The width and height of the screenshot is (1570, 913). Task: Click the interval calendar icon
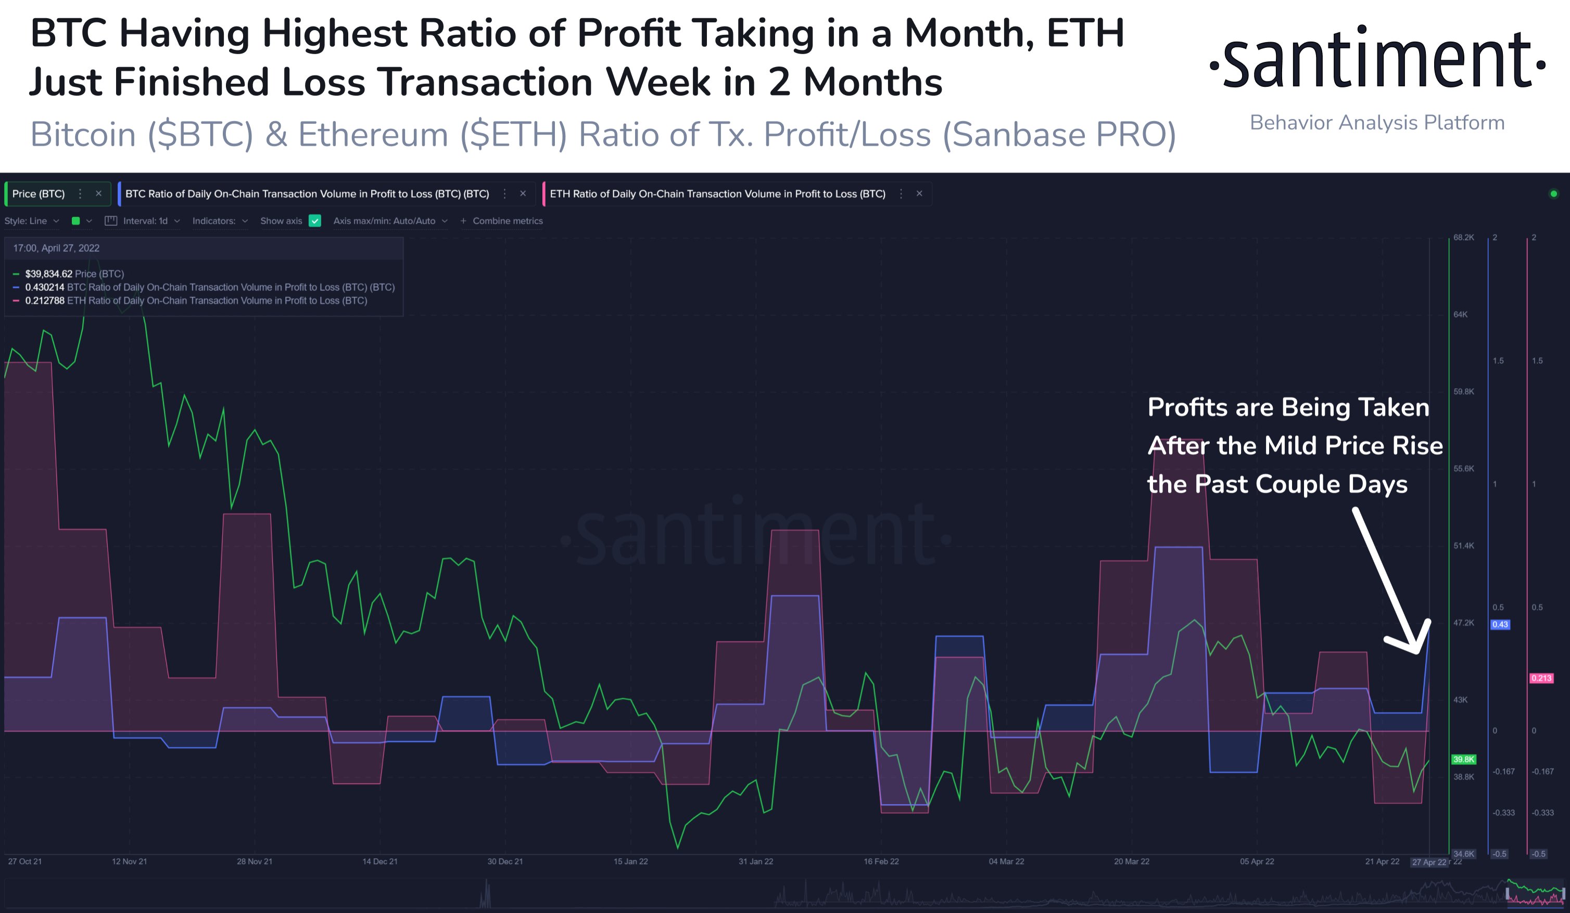pos(111,221)
